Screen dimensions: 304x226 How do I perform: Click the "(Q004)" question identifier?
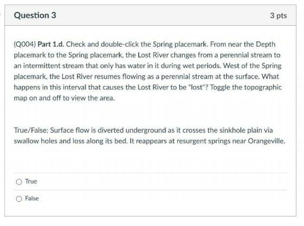25,44
